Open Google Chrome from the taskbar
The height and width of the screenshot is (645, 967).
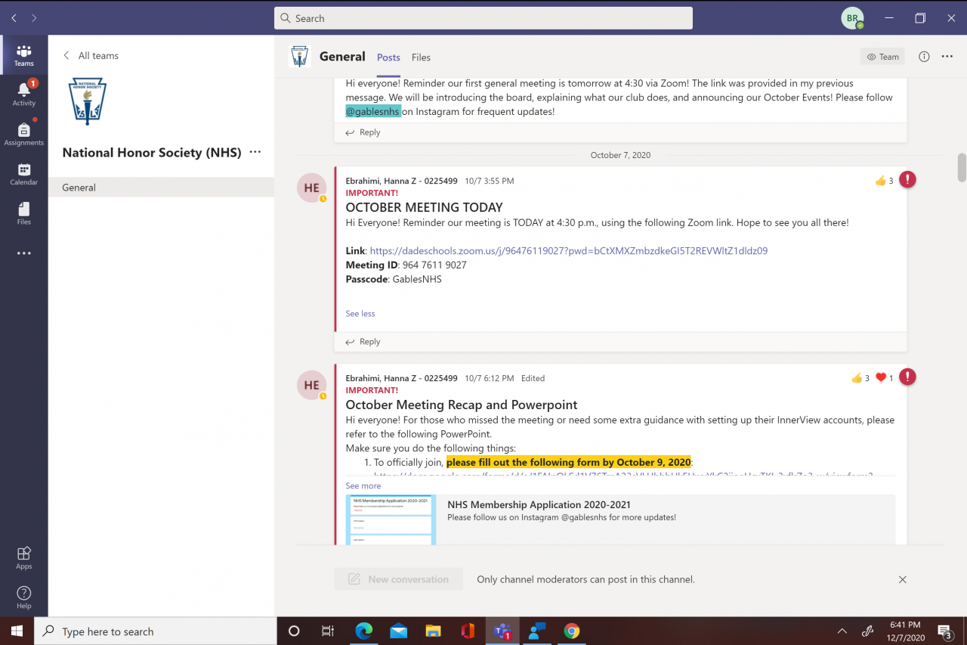coord(571,631)
